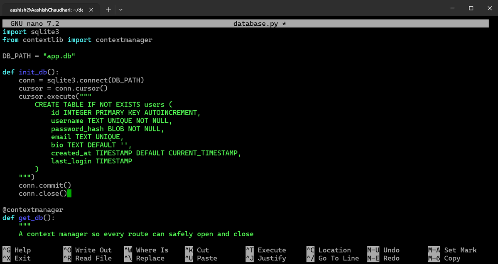The image size is (498, 264).
Task: Click the ^W Where Is shortcut
Action: tap(147, 250)
